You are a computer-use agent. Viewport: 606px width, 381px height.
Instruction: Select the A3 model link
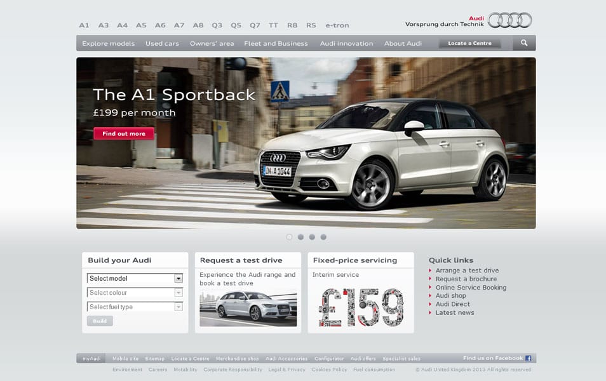pyautogui.click(x=103, y=25)
